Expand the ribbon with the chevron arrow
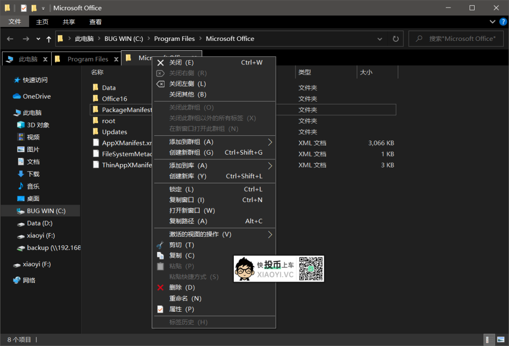The height and width of the screenshot is (346, 509). coord(492,22)
